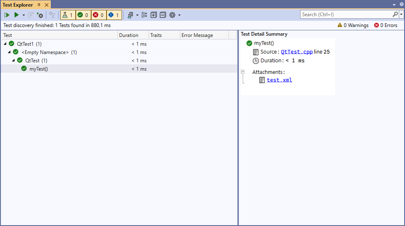
Task: Click the 'line 25' text
Action: click(322, 52)
